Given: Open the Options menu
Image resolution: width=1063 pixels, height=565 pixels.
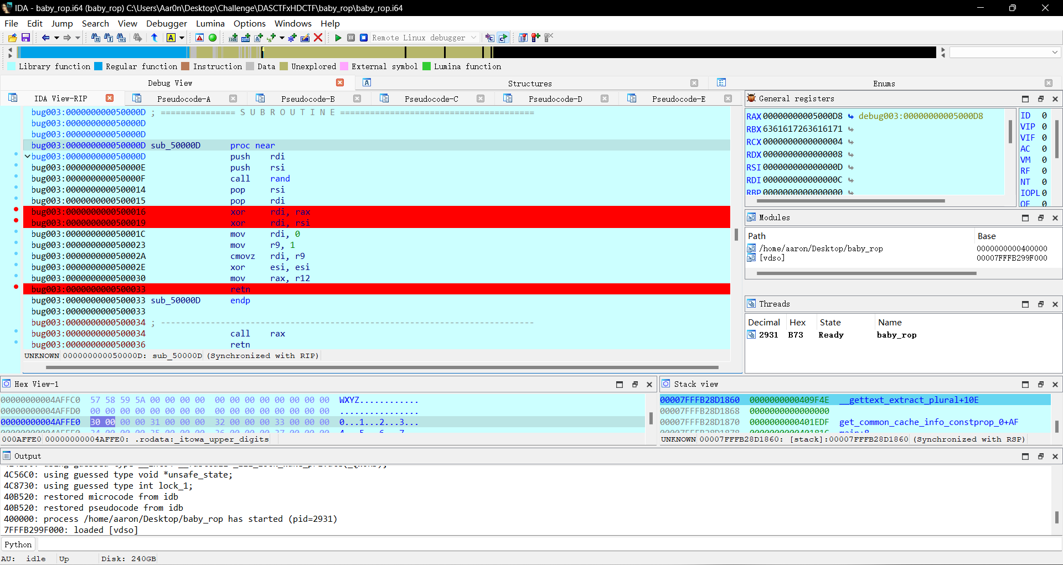Looking at the screenshot, I should (250, 23).
